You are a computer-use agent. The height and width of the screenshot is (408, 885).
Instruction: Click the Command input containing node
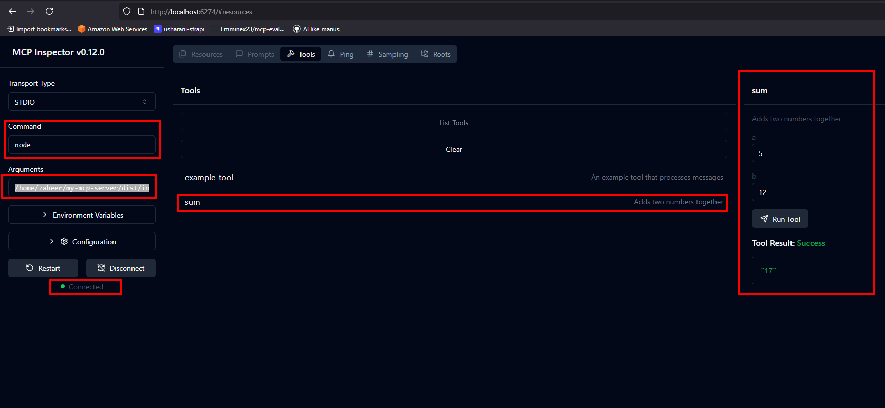[x=82, y=145]
